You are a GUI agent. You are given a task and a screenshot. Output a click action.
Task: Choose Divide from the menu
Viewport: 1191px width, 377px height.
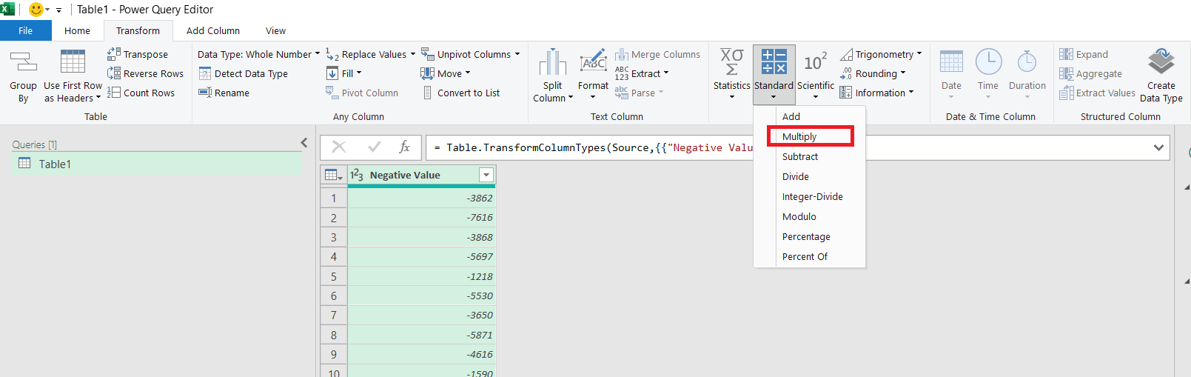(x=810, y=176)
